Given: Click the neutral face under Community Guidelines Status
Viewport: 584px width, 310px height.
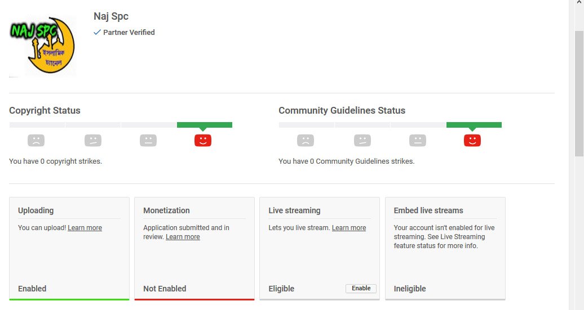Looking at the screenshot, I should [x=418, y=141].
